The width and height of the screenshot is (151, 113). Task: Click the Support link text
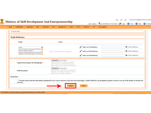[x=94, y=24]
